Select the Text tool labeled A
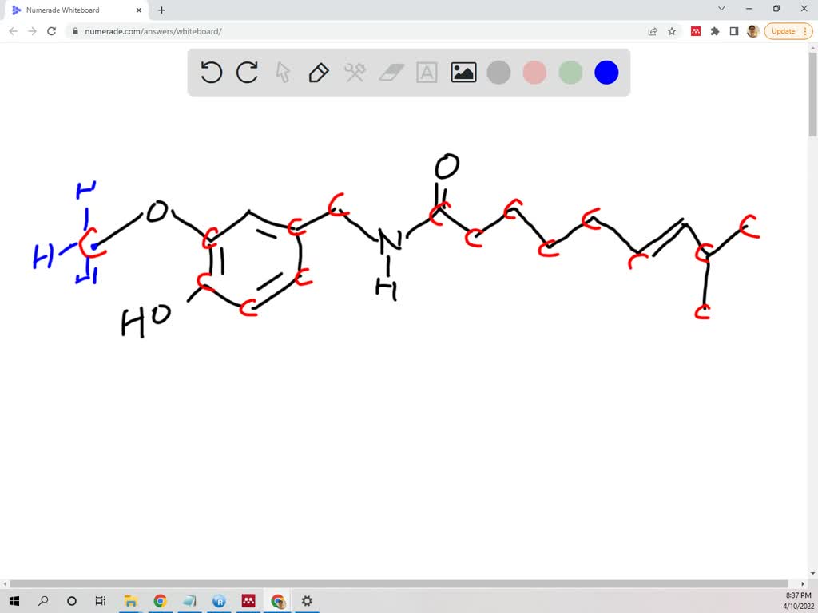Screen dimensions: 818x613 point(426,72)
